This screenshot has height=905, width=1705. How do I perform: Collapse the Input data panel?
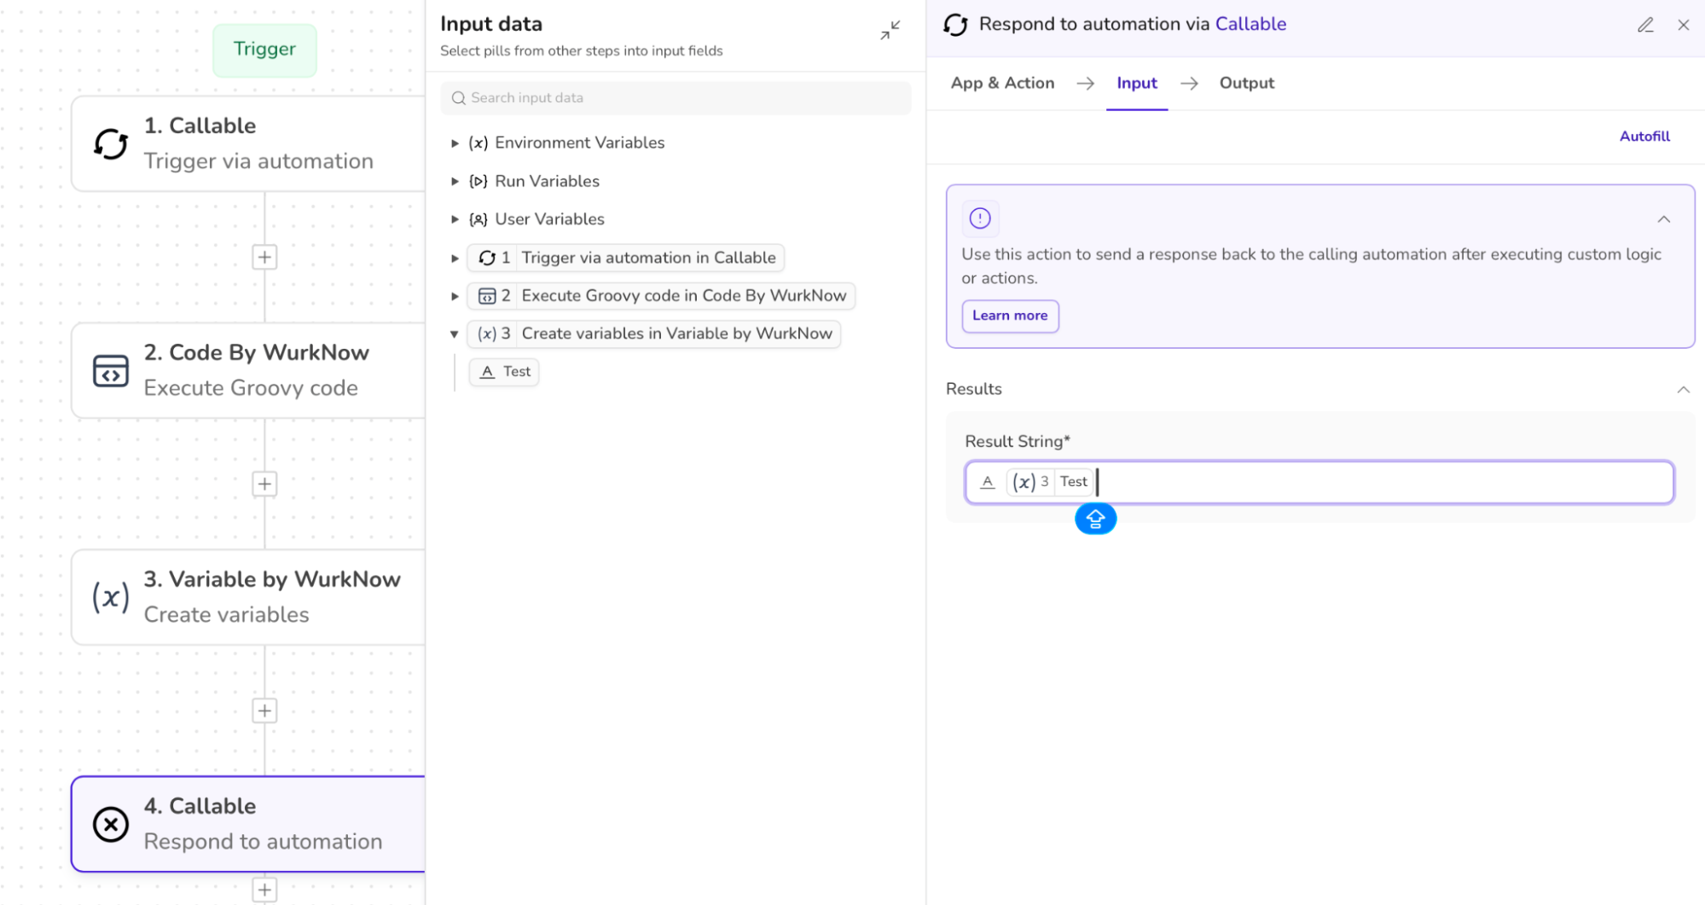[x=890, y=31]
